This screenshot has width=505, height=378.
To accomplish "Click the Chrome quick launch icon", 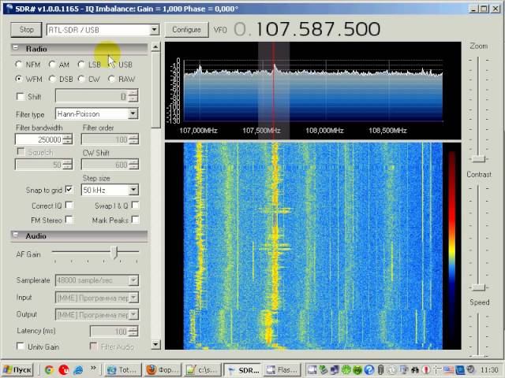I will [49, 370].
